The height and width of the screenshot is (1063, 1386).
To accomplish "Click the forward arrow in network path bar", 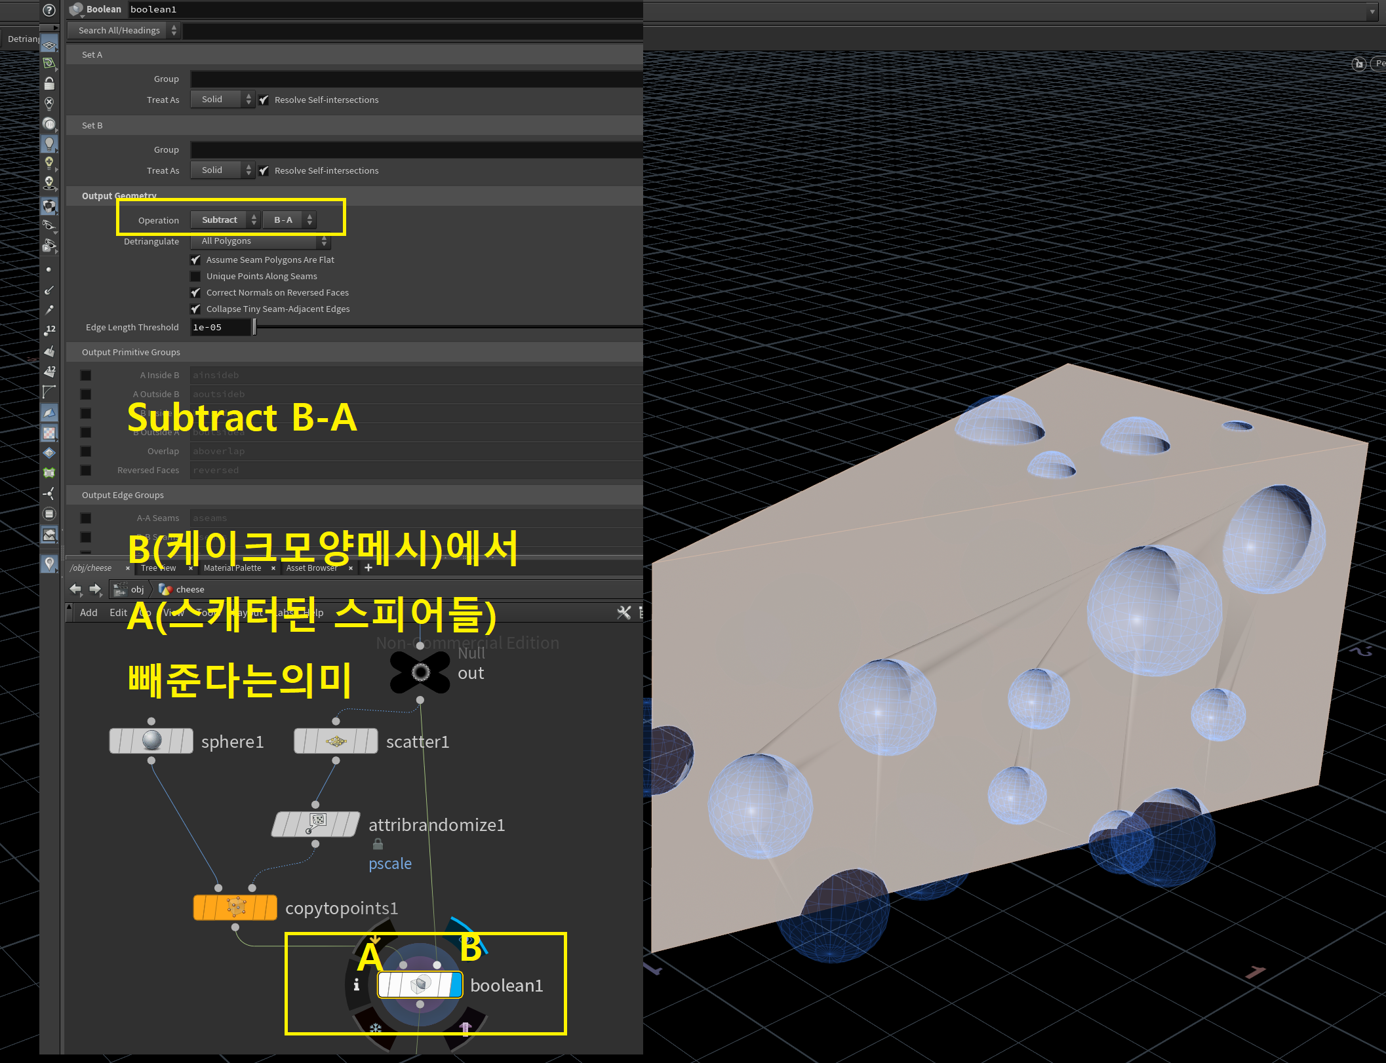I will click(96, 589).
